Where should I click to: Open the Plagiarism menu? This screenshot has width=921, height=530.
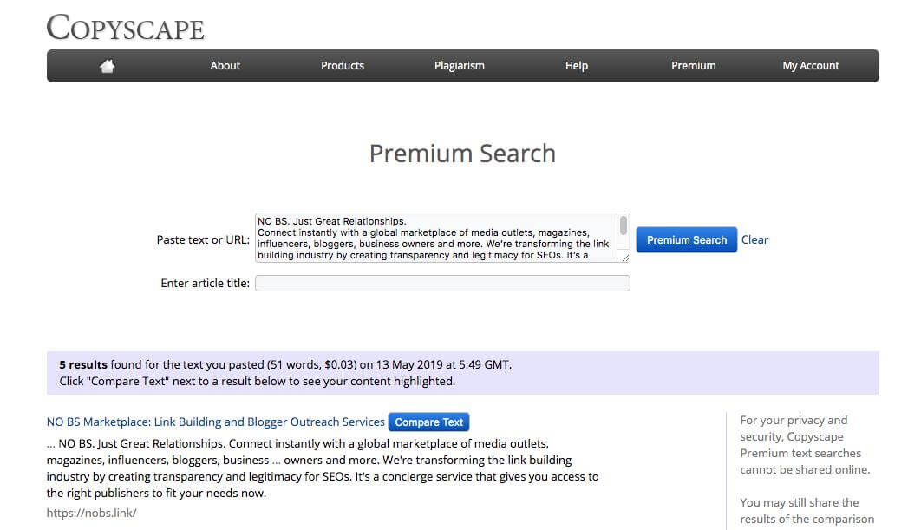click(x=460, y=66)
